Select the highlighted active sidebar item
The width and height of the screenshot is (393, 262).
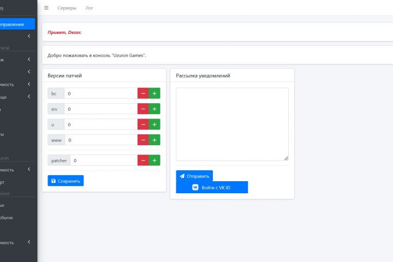16,24
